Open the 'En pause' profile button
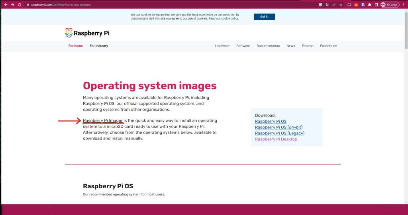 pos(390,4)
